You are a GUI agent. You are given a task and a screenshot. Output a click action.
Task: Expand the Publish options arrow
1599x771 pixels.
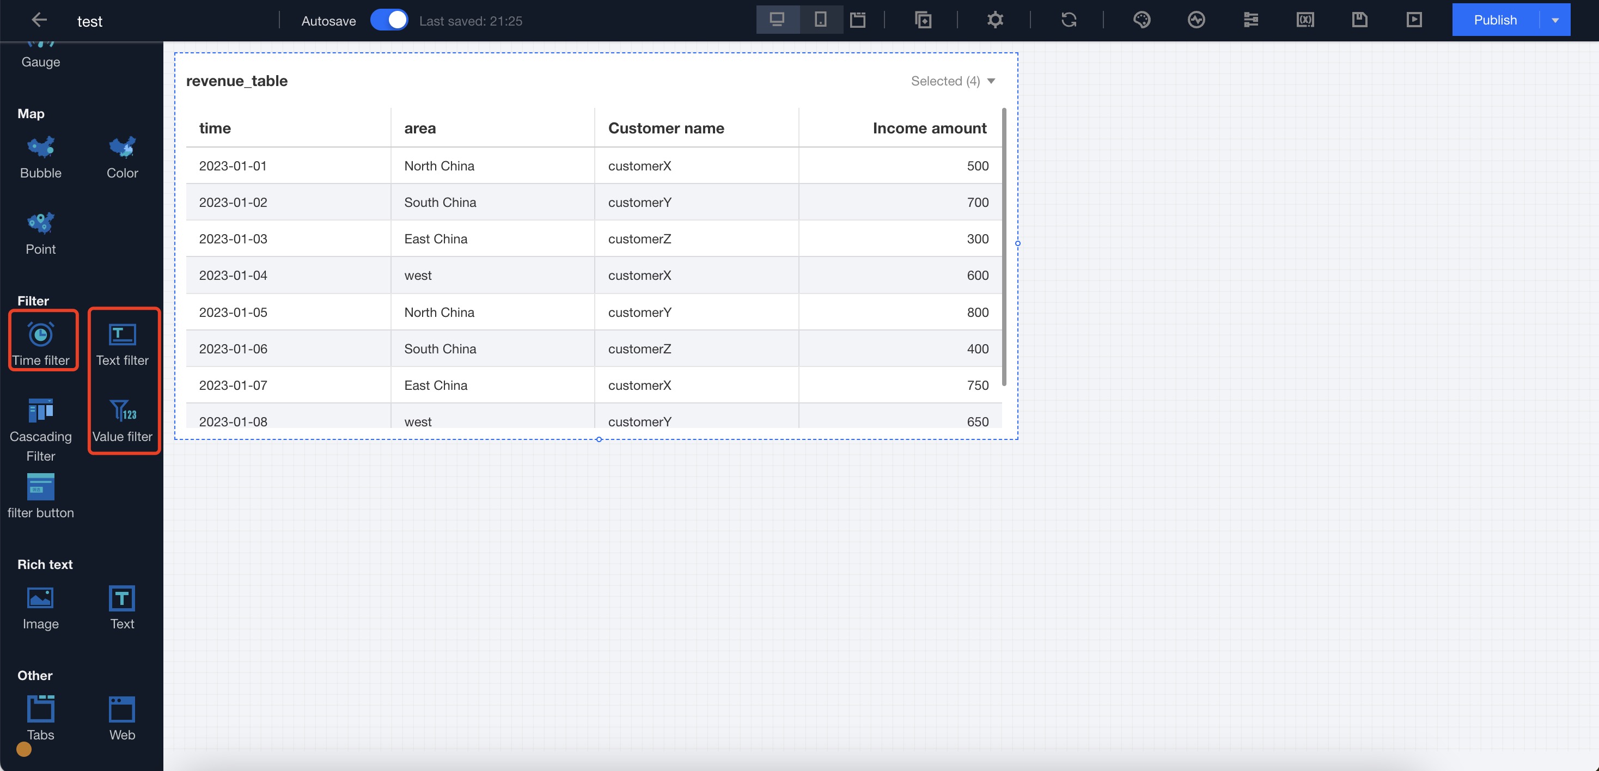click(x=1555, y=20)
